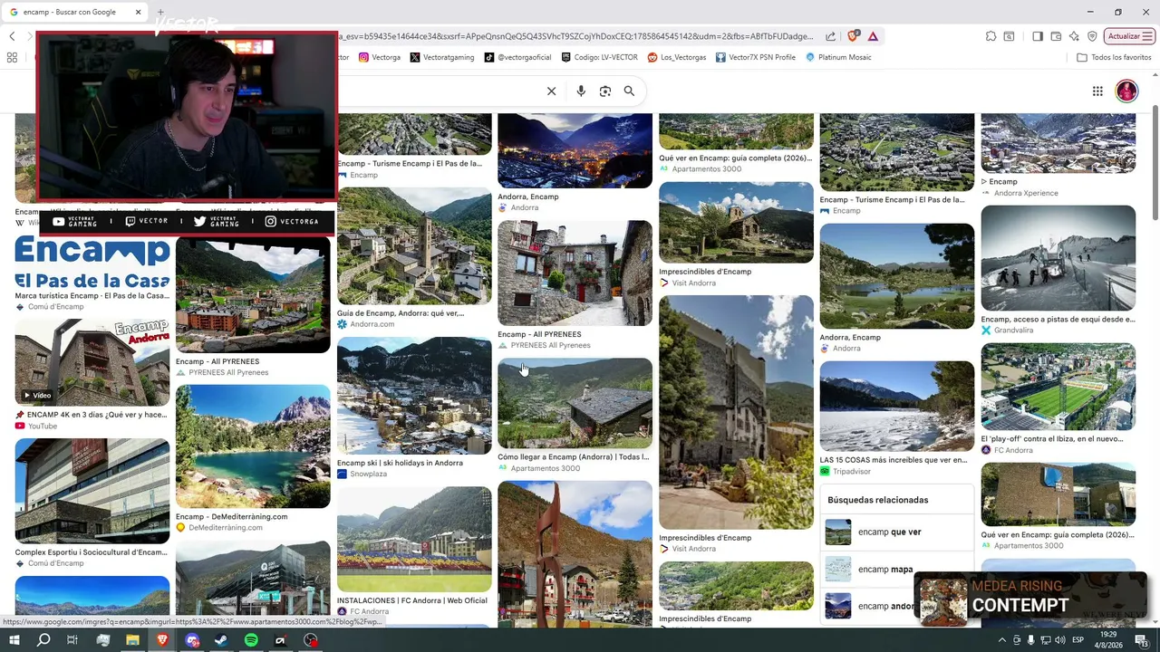Open OBS Studio from the taskbar
Screen dimensions: 1160x652
click(x=311, y=640)
